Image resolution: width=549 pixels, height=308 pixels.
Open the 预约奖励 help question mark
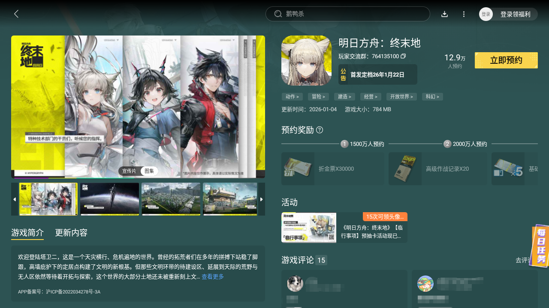(320, 130)
